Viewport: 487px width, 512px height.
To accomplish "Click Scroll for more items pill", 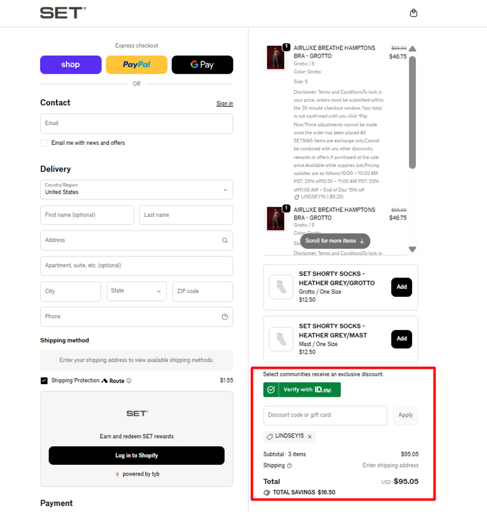I will click(x=335, y=241).
